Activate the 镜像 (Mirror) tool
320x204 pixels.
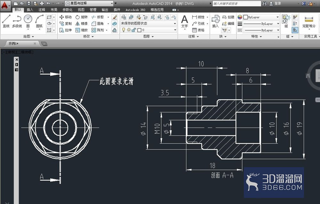coord(81,23)
